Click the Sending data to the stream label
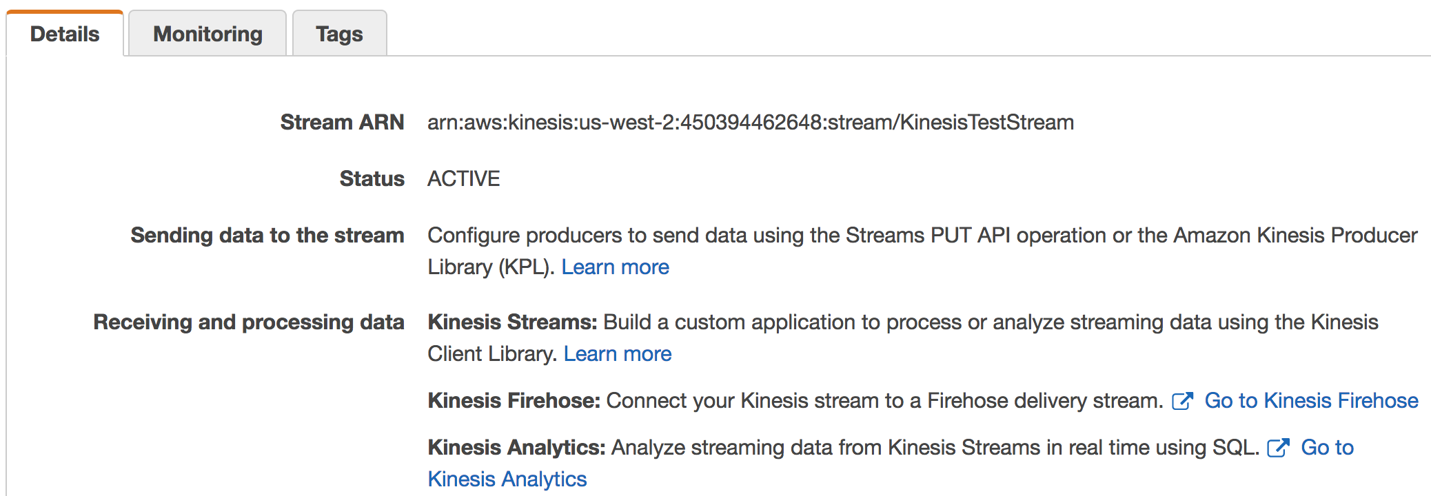 pyautogui.click(x=267, y=235)
